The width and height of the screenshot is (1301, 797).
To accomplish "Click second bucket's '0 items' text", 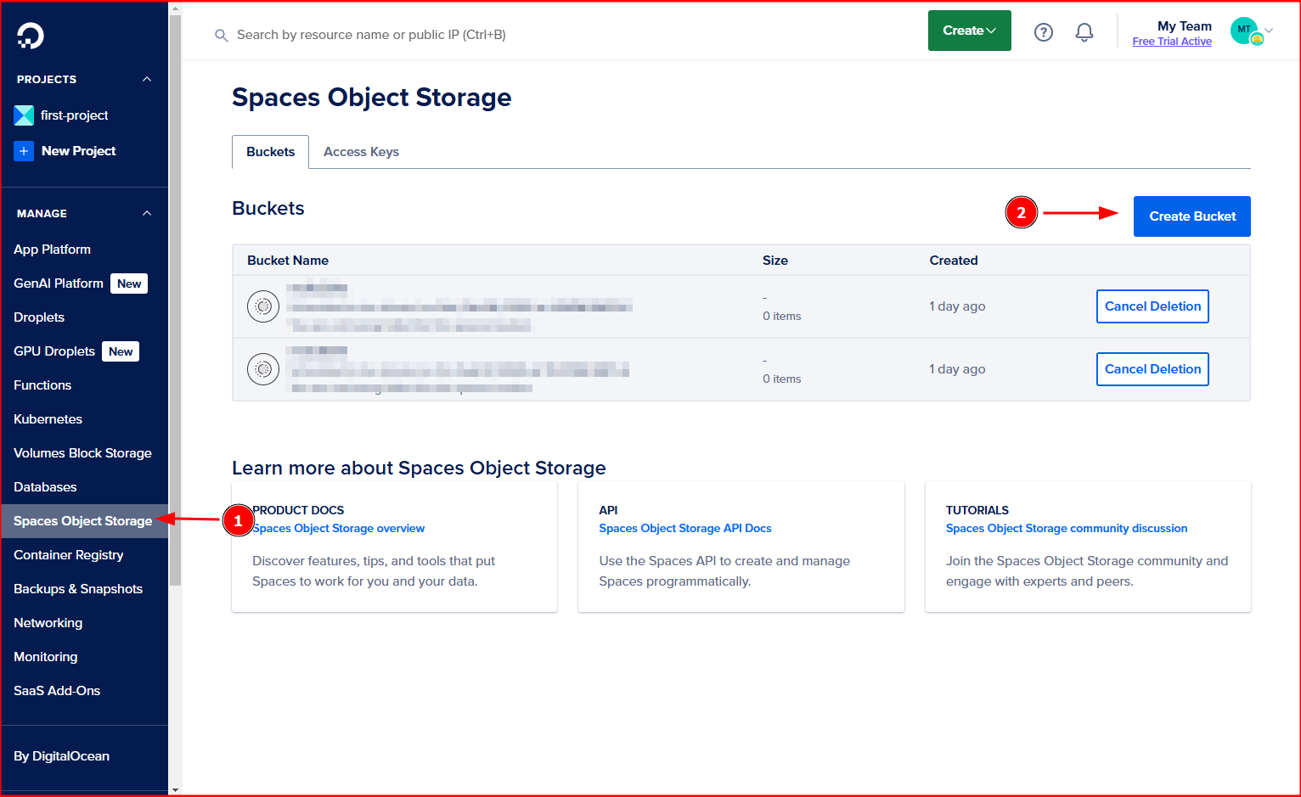I will (x=782, y=379).
